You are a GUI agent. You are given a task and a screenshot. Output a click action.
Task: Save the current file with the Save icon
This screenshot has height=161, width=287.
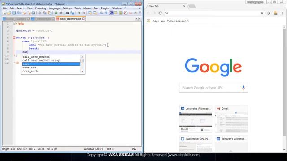[x=14, y=13]
